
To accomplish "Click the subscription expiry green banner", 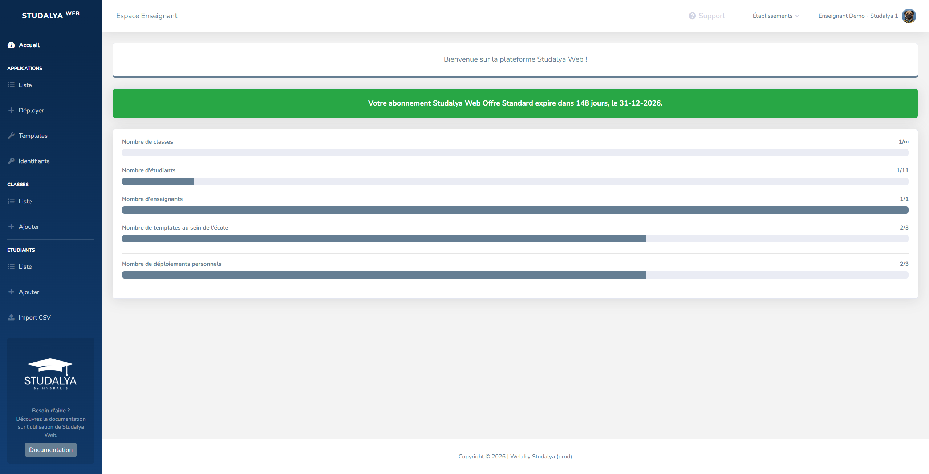I will [515, 103].
